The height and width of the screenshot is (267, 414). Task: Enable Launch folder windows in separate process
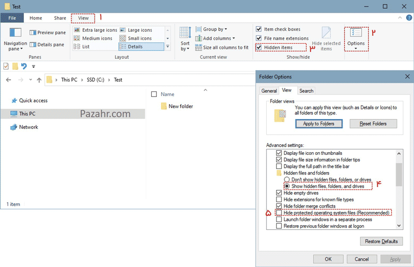(279, 220)
